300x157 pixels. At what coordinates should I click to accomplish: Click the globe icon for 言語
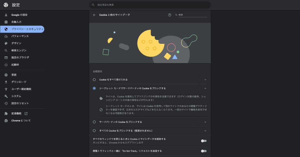tap(6, 75)
